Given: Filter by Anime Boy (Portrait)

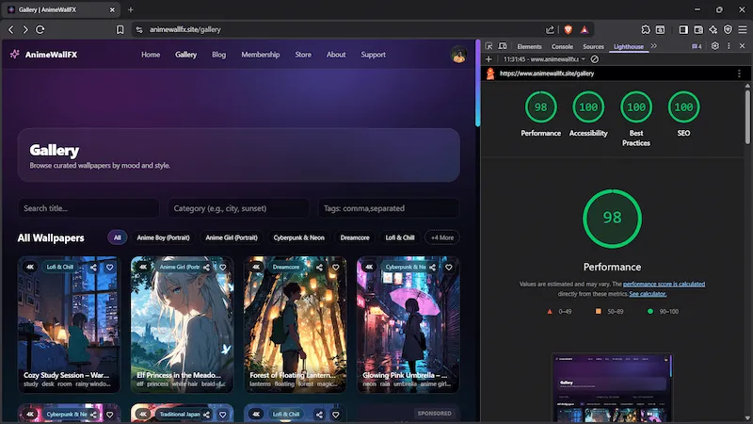Looking at the screenshot, I should pyautogui.click(x=163, y=237).
